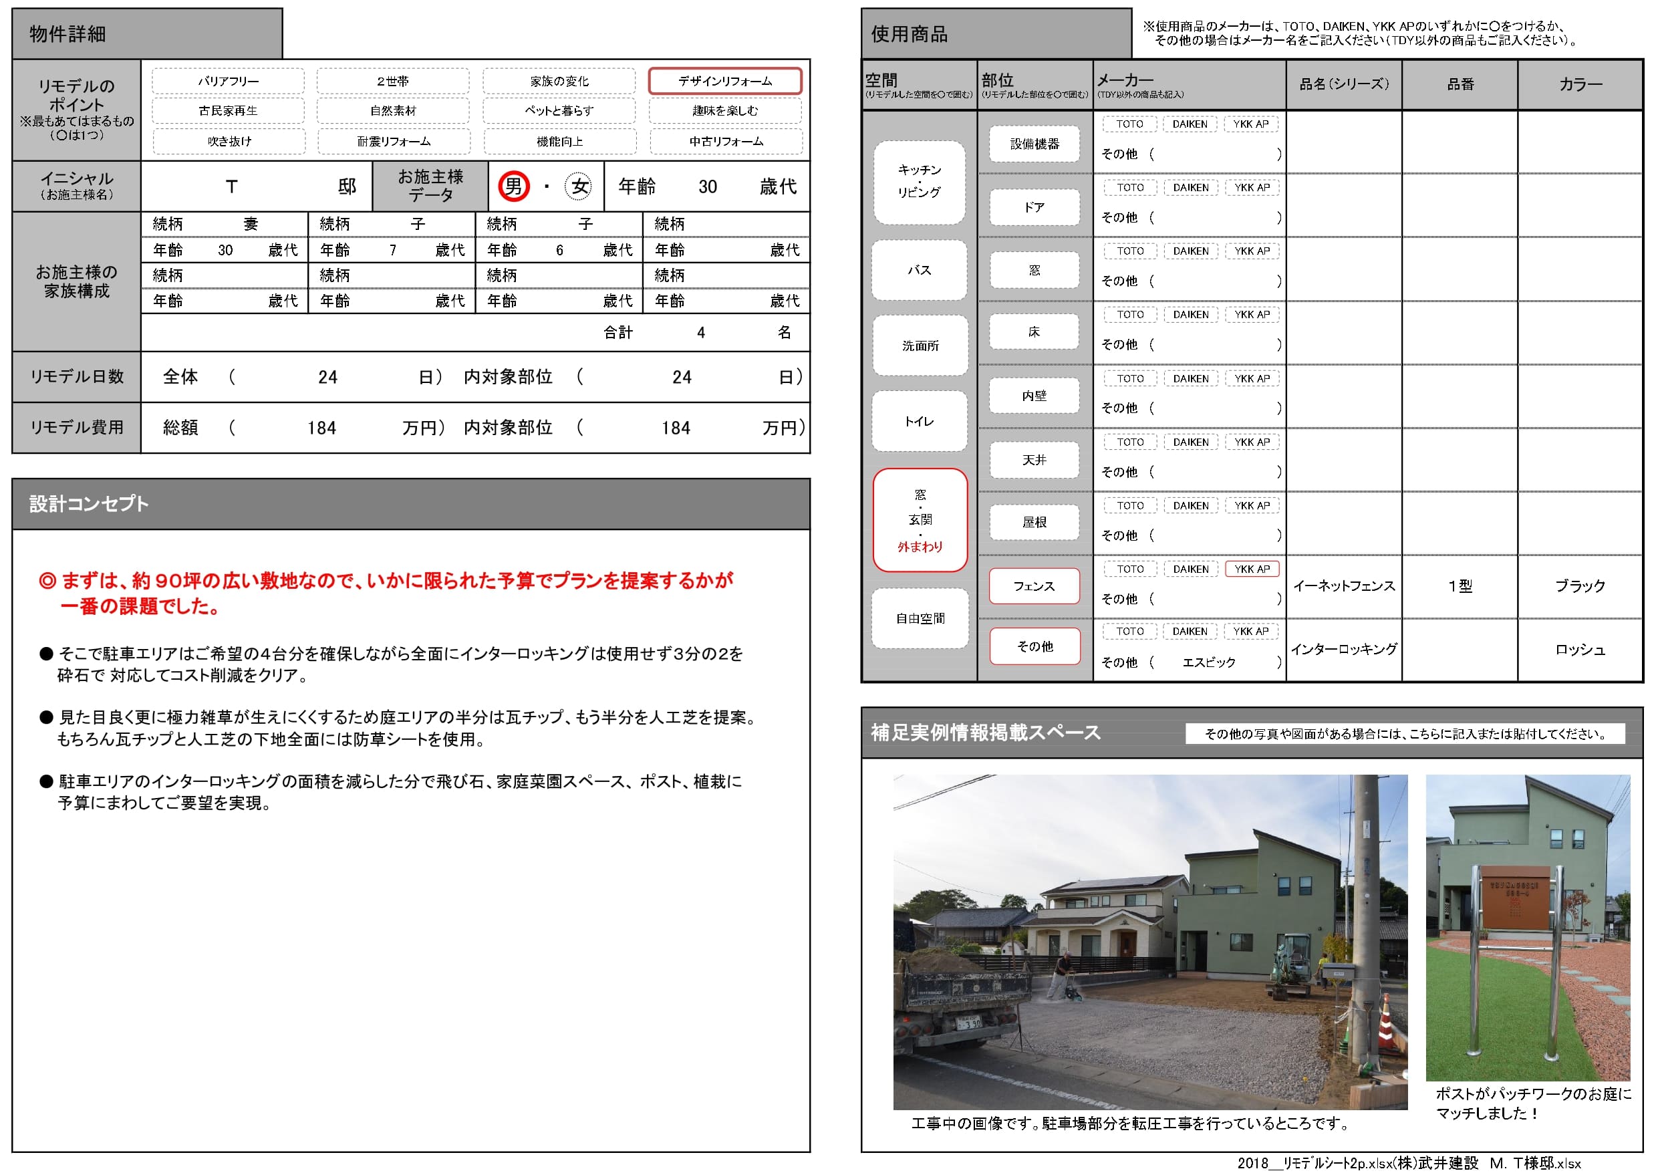
Task: Click the イーネットフェンス product name cell
Action: click(x=1343, y=585)
